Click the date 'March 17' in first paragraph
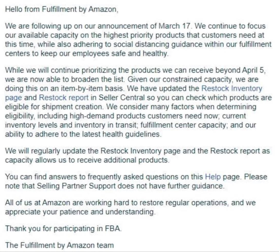The width and height of the screenshot is (279, 252). (174, 26)
